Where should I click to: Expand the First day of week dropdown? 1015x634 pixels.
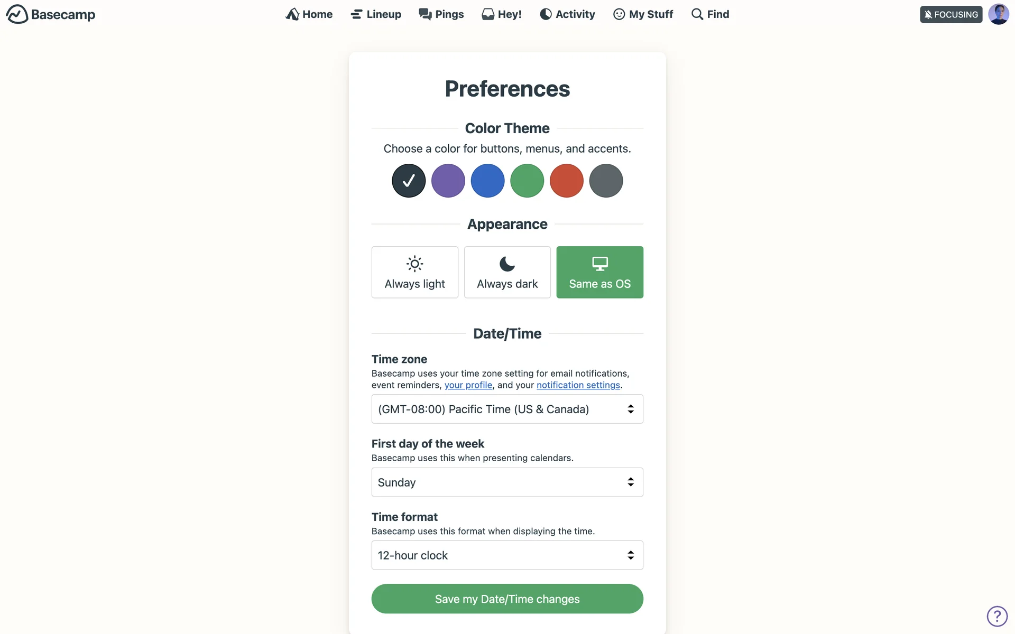click(507, 482)
